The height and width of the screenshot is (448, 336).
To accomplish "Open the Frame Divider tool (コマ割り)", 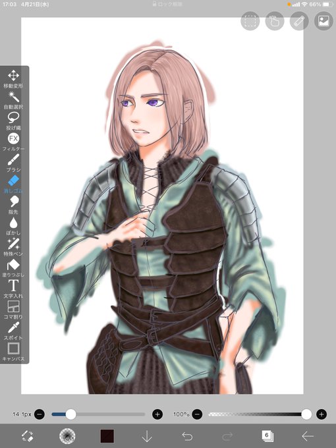I will click(13, 310).
